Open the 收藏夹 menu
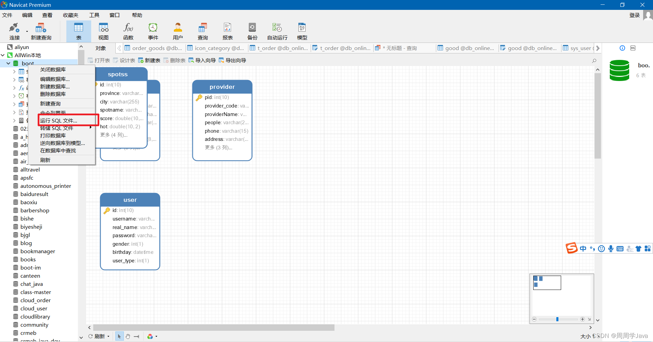653x342 pixels. (70, 15)
